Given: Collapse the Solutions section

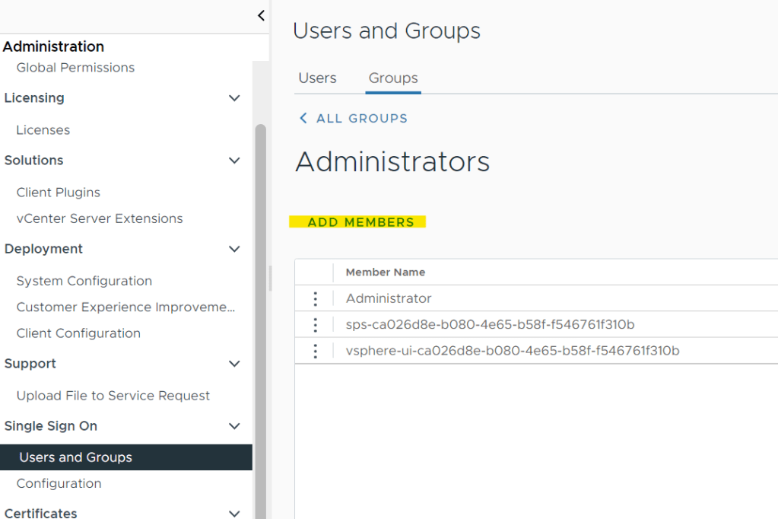Looking at the screenshot, I should (x=234, y=161).
